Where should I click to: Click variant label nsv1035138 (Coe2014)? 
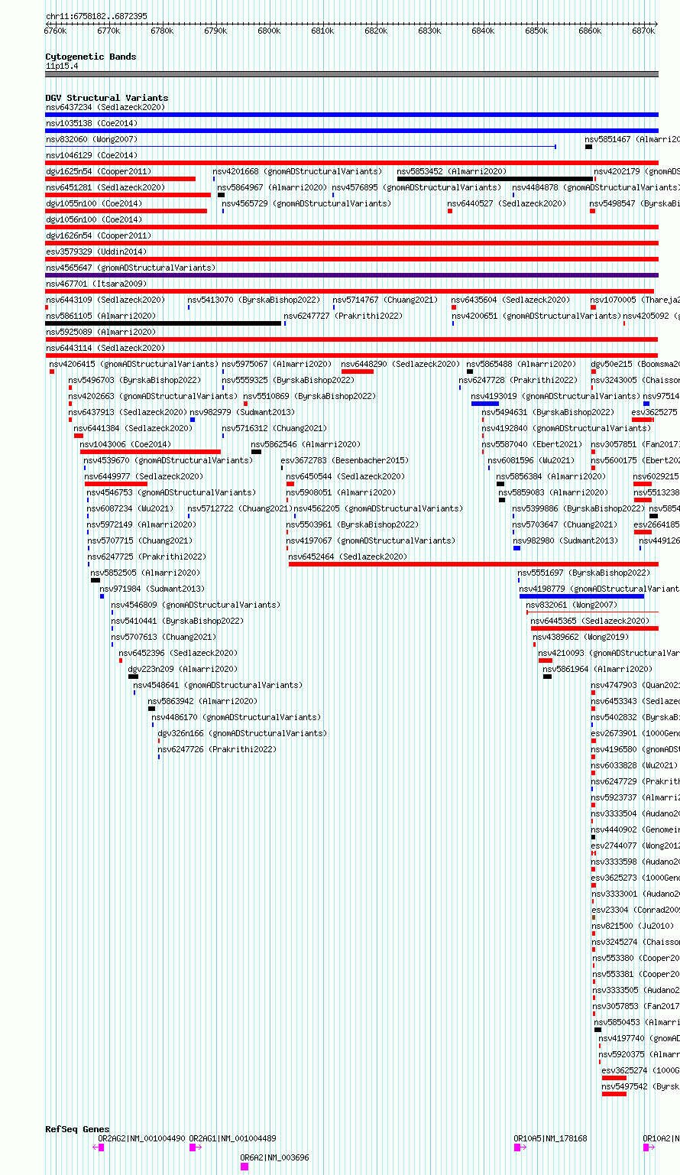[92, 123]
